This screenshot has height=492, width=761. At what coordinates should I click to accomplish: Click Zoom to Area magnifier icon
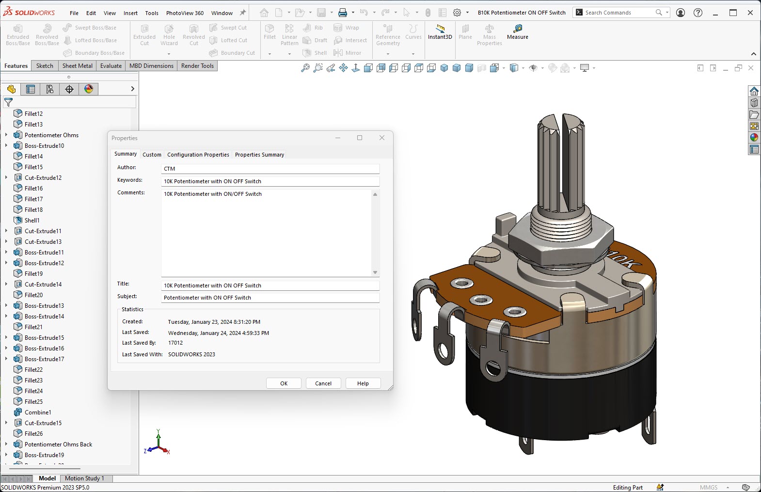point(318,68)
